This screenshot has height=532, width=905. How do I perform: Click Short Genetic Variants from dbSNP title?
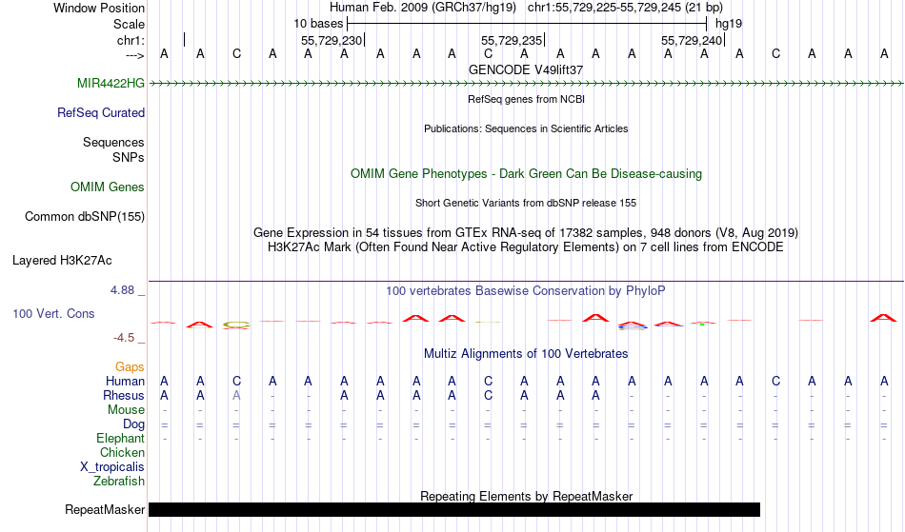[x=526, y=203]
